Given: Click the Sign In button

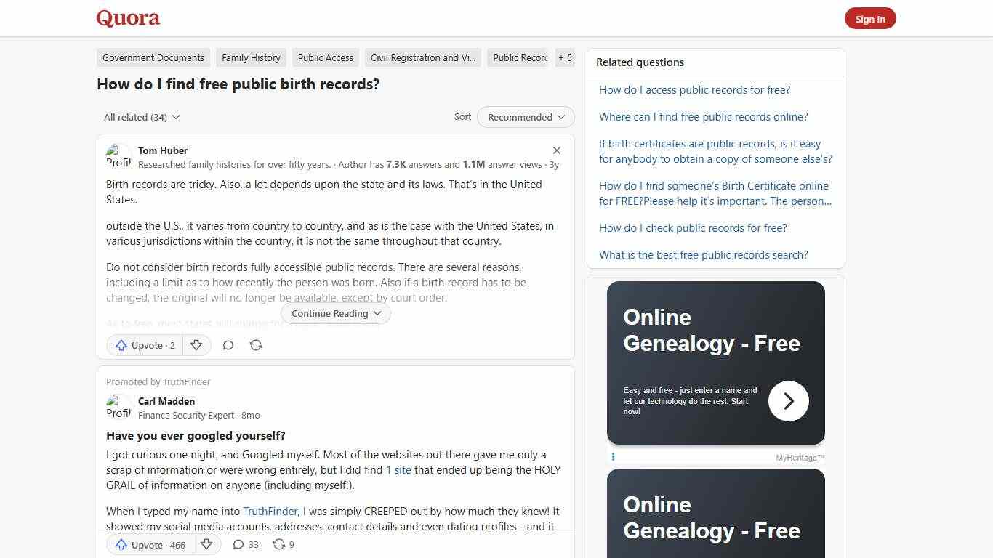Looking at the screenshot, I should coord(870,18).
